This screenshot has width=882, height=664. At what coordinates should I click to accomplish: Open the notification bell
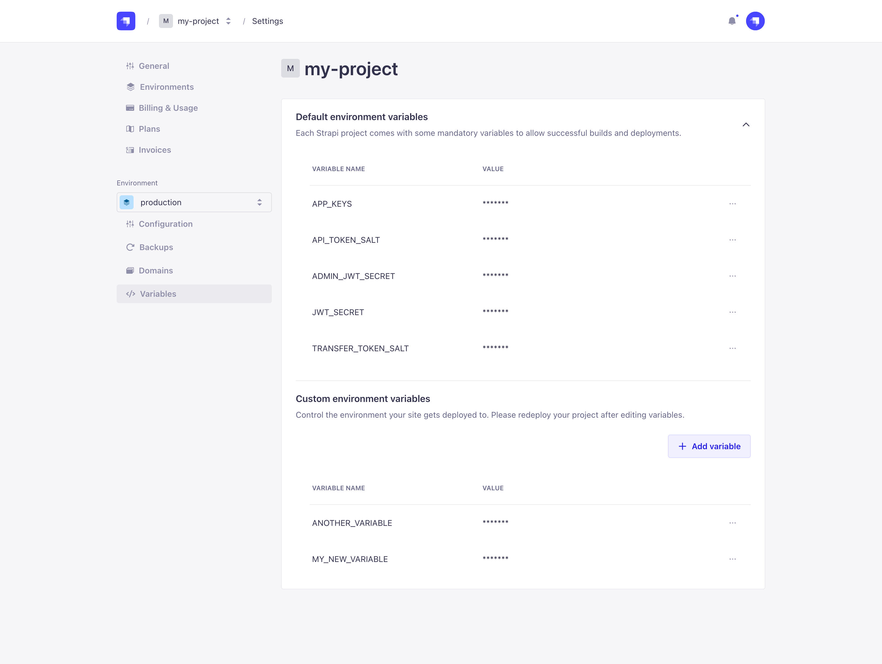tap(732, 21)
